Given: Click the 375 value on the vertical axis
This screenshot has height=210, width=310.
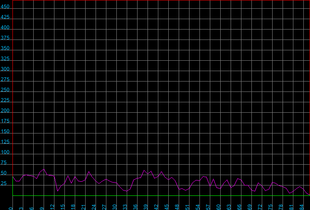Looking at the screenshot, I should 5,38.
